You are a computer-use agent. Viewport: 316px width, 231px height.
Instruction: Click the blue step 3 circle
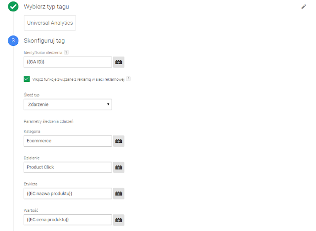pyautogui.click(x=13, y=40)
